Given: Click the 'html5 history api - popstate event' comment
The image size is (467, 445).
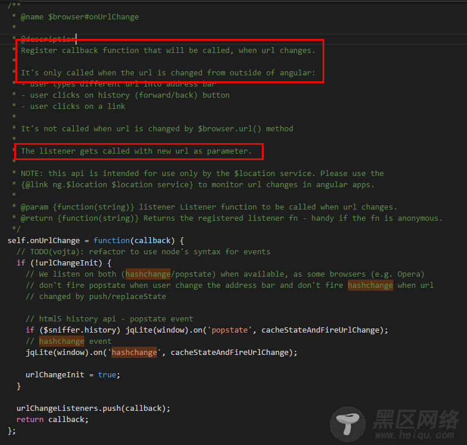Looking at the screenshot, I should point(109,318).
